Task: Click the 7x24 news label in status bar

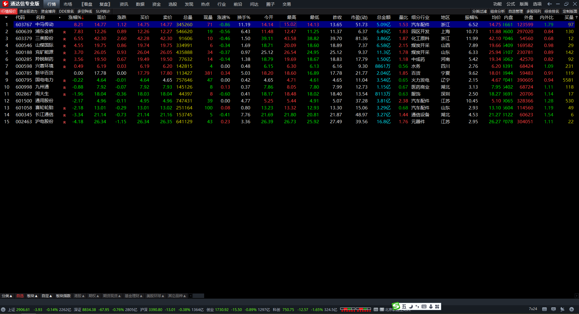Action: [533, 309]
